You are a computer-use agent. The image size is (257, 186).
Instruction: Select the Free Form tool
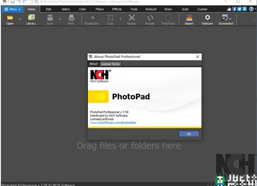click(x=168, y=20)
